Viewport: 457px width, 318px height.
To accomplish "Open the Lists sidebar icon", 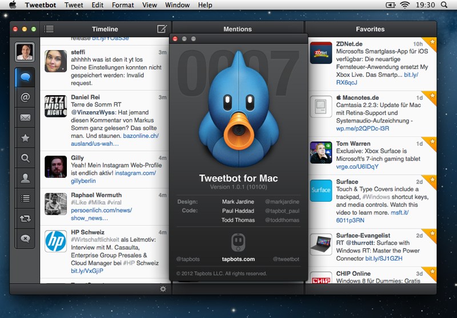I will (25, 198).
